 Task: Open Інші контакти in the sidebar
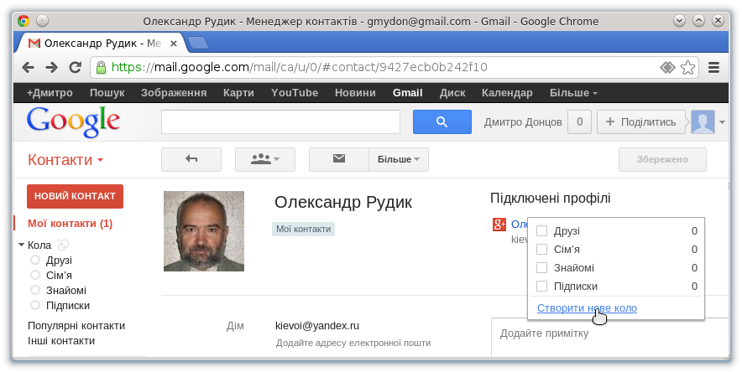(61, 341)
